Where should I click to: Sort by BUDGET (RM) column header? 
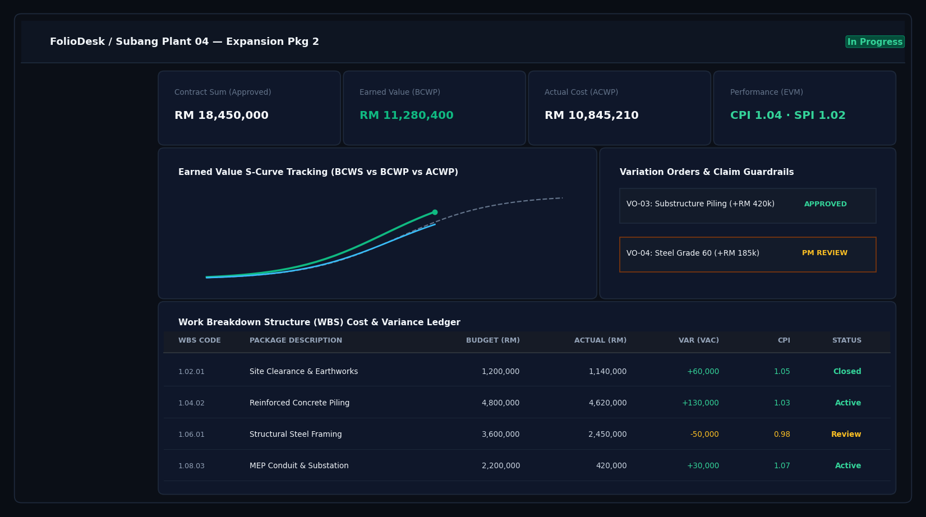pyautogui.click(x=493, y=340)
